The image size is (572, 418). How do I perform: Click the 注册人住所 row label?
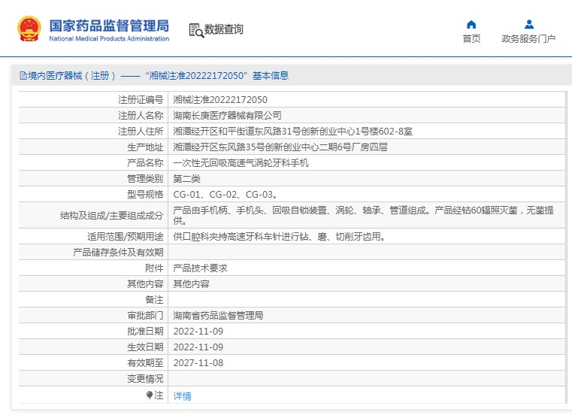(141, 131)
